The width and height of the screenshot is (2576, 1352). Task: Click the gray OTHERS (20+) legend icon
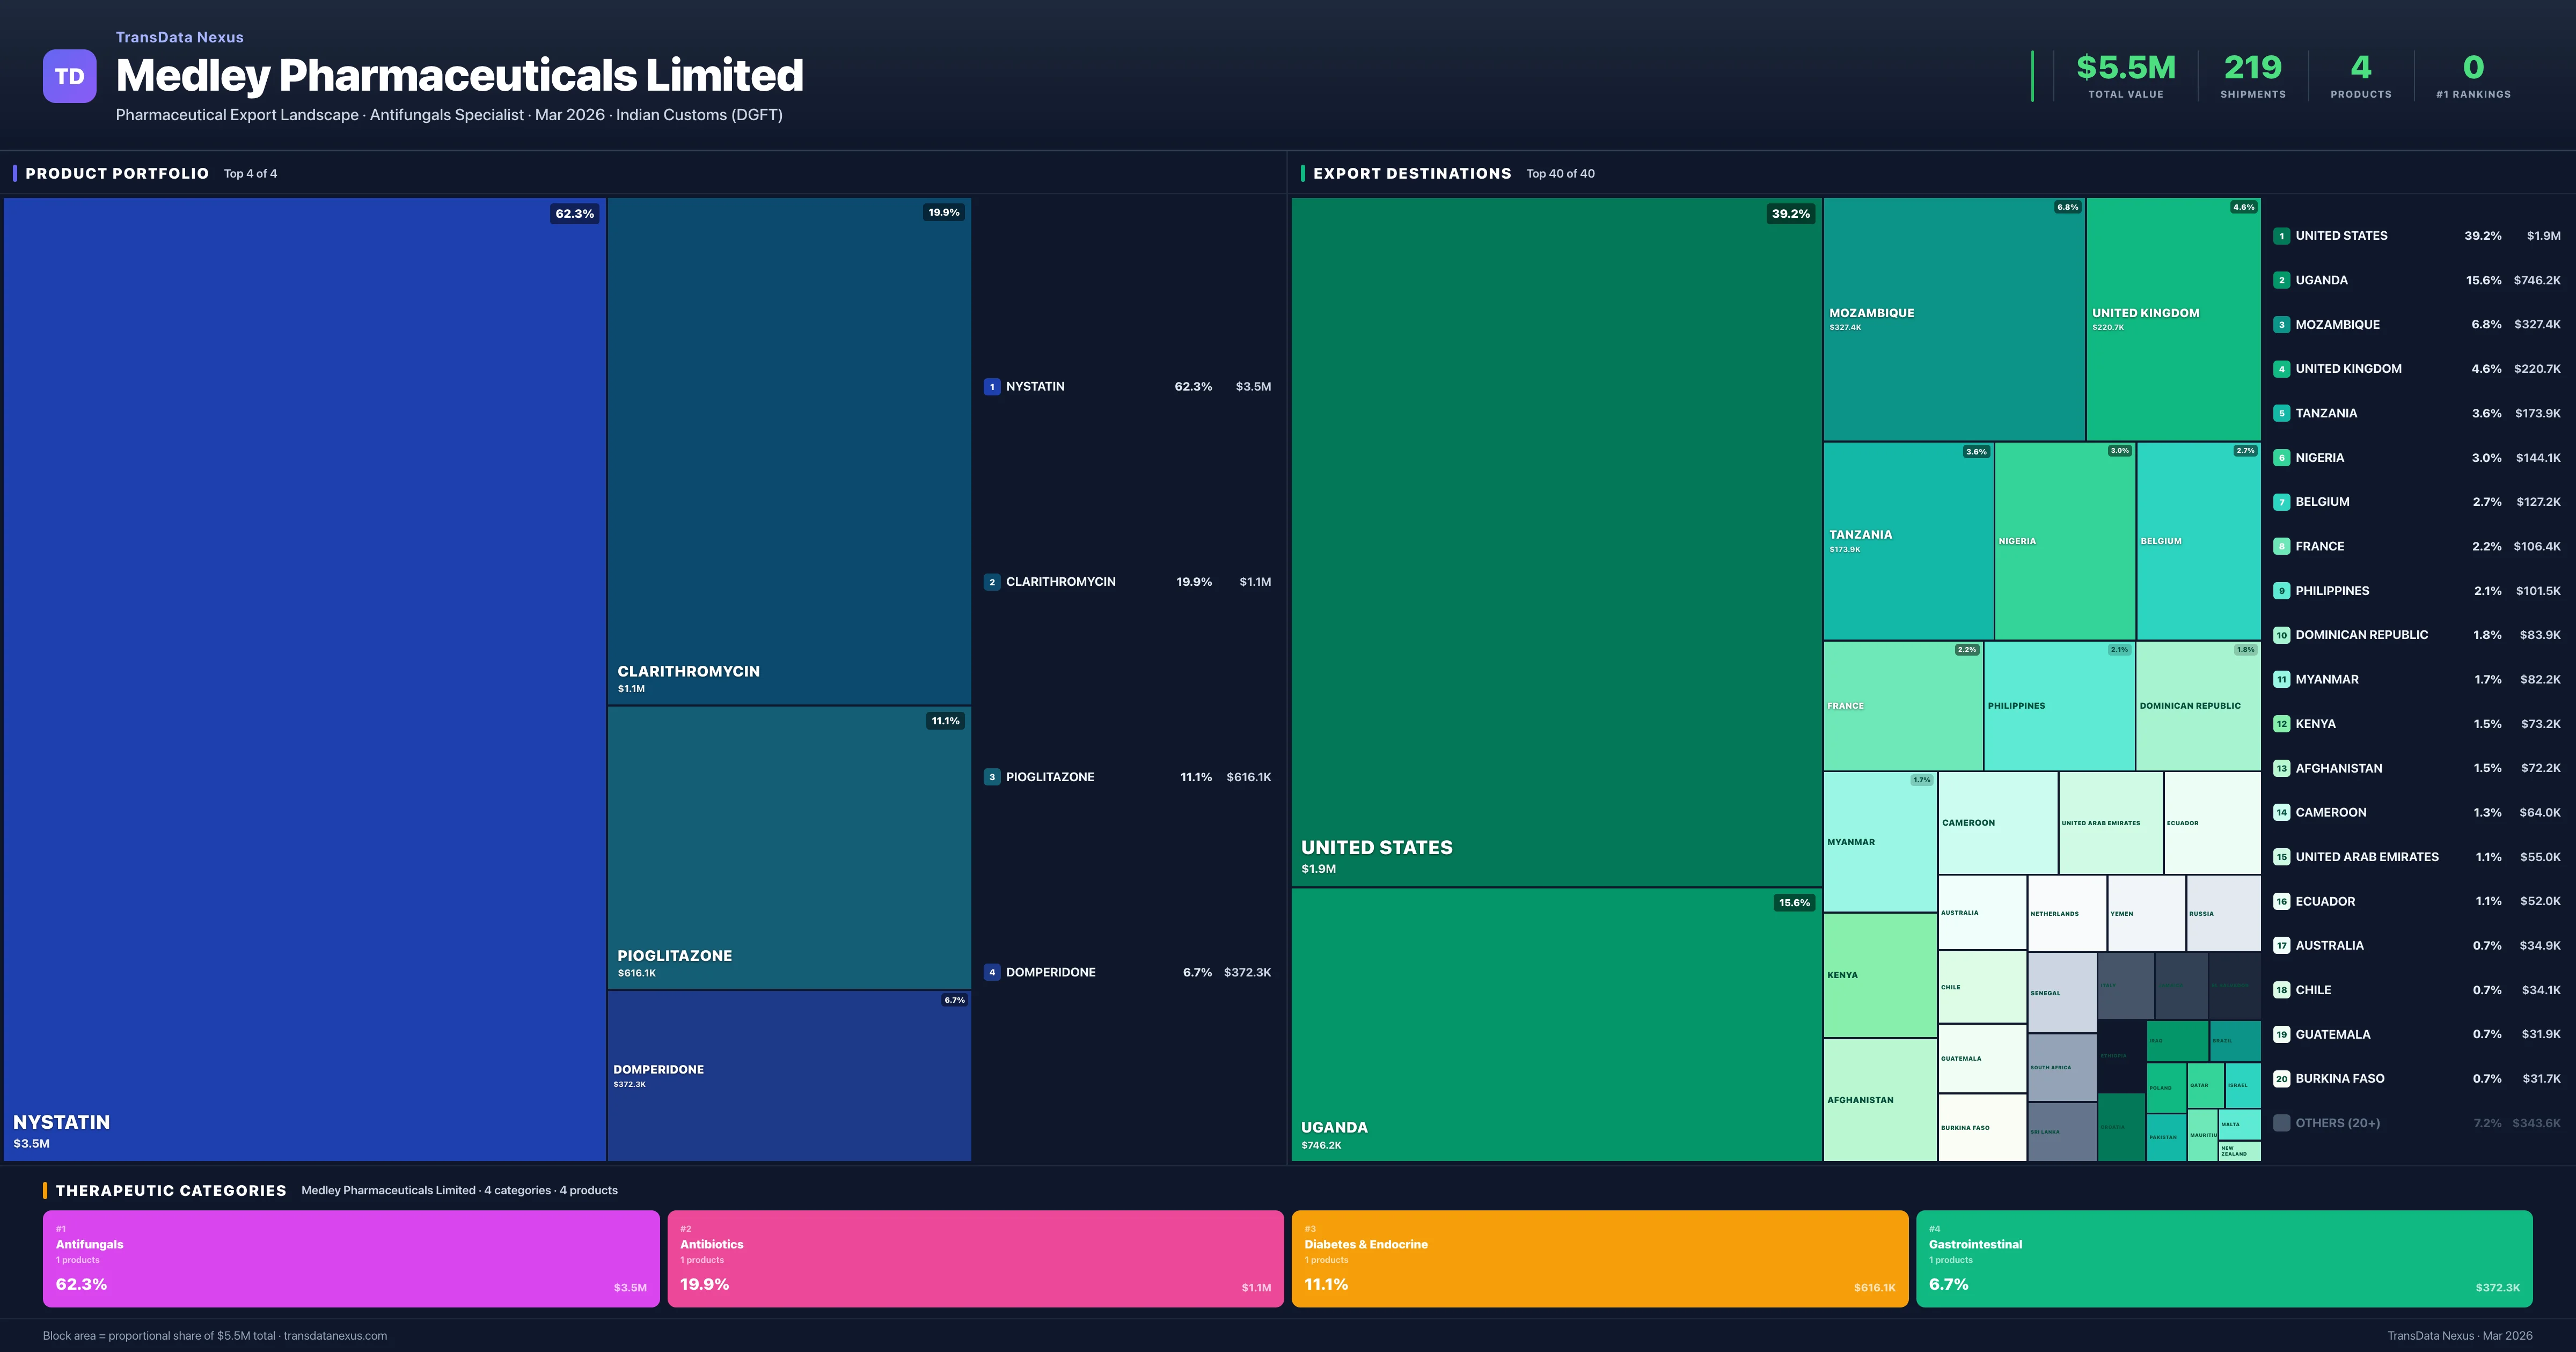tap(2282, 1122)
